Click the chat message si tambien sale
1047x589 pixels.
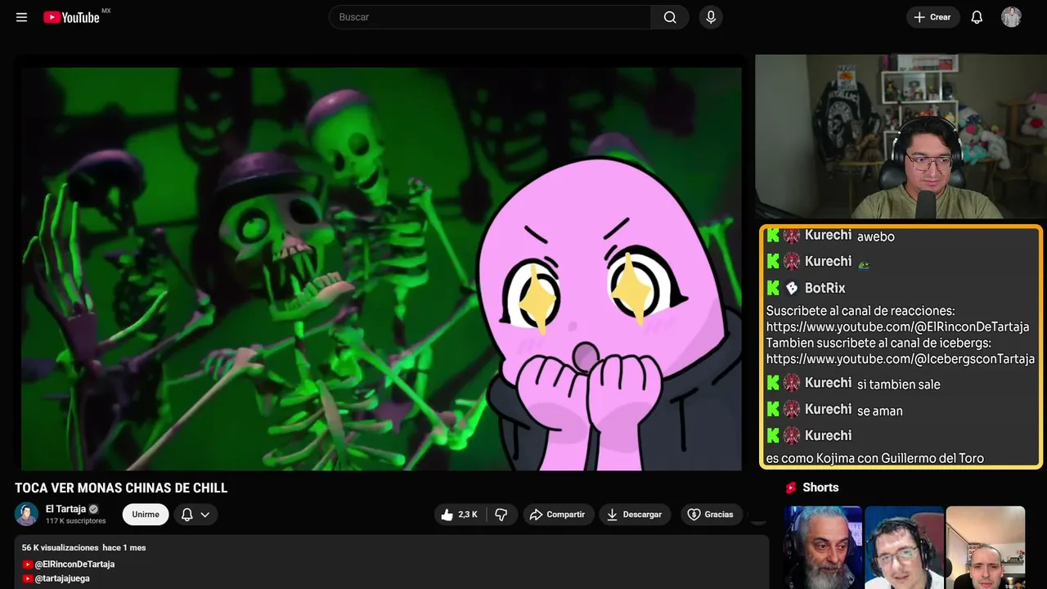click(x=899, y=384)
